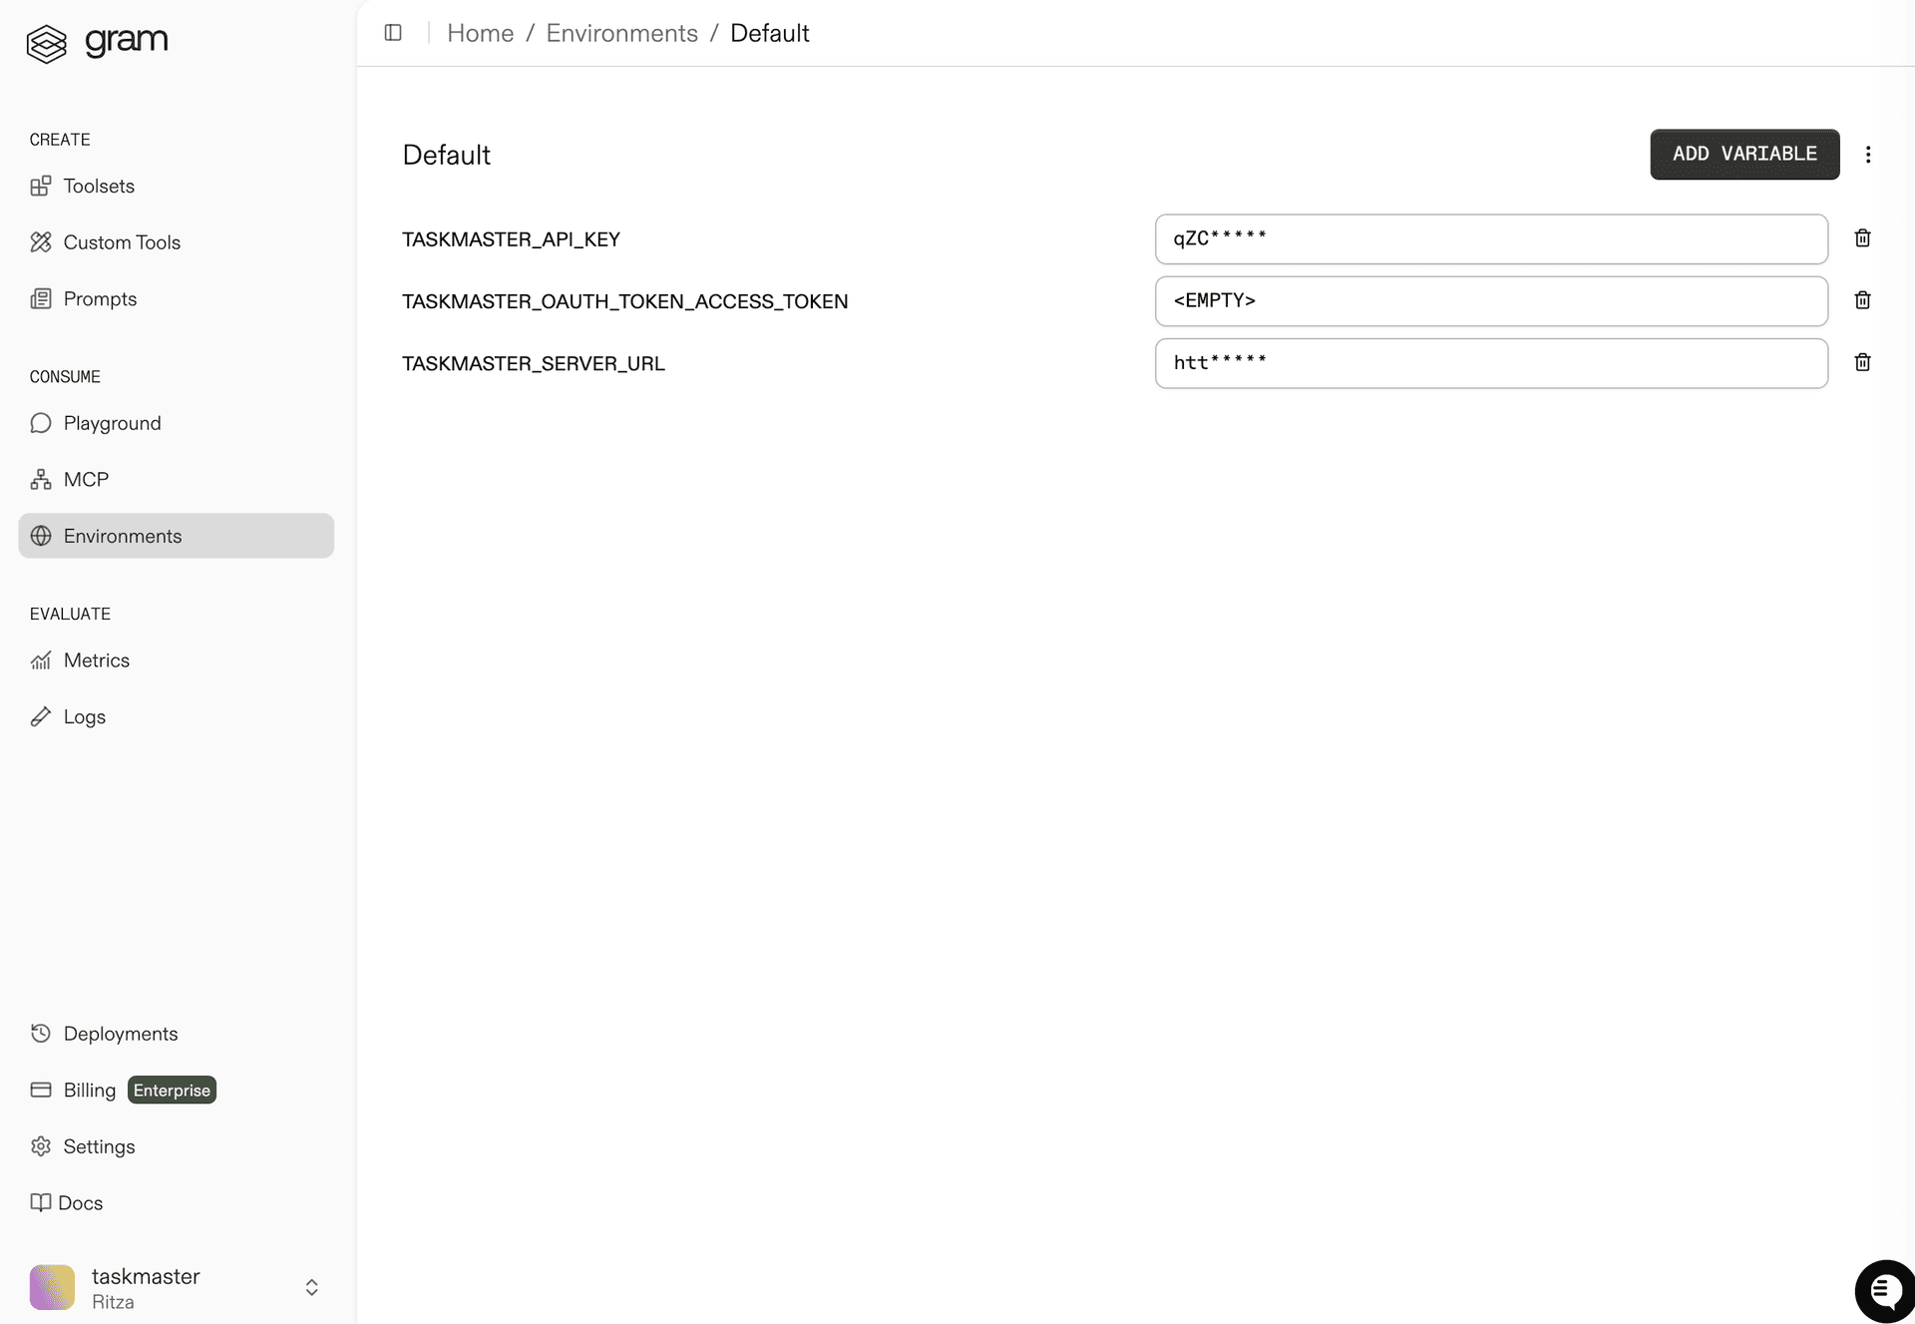Expand the taskmaster workspace switcher
Image resolution: width=1915 pixels, height=1324 pixels.
pyautogui.click(x=311, y=1287)
